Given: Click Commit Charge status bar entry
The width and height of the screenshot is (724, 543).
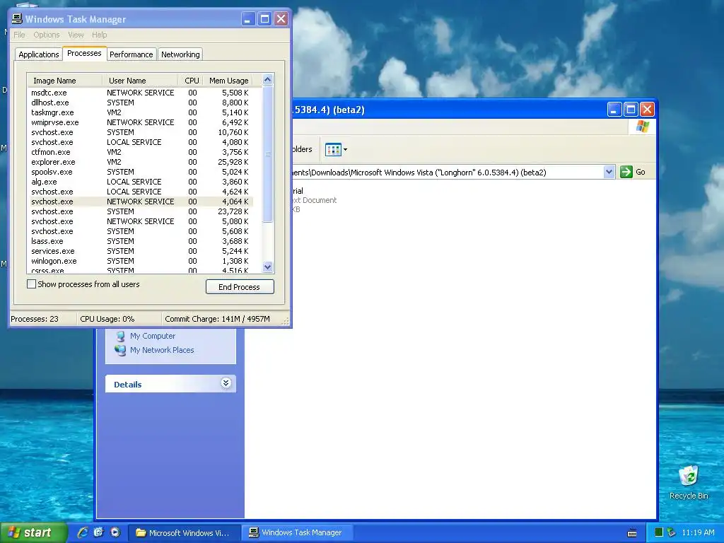Looking at the screenshot, I should 217,319.
